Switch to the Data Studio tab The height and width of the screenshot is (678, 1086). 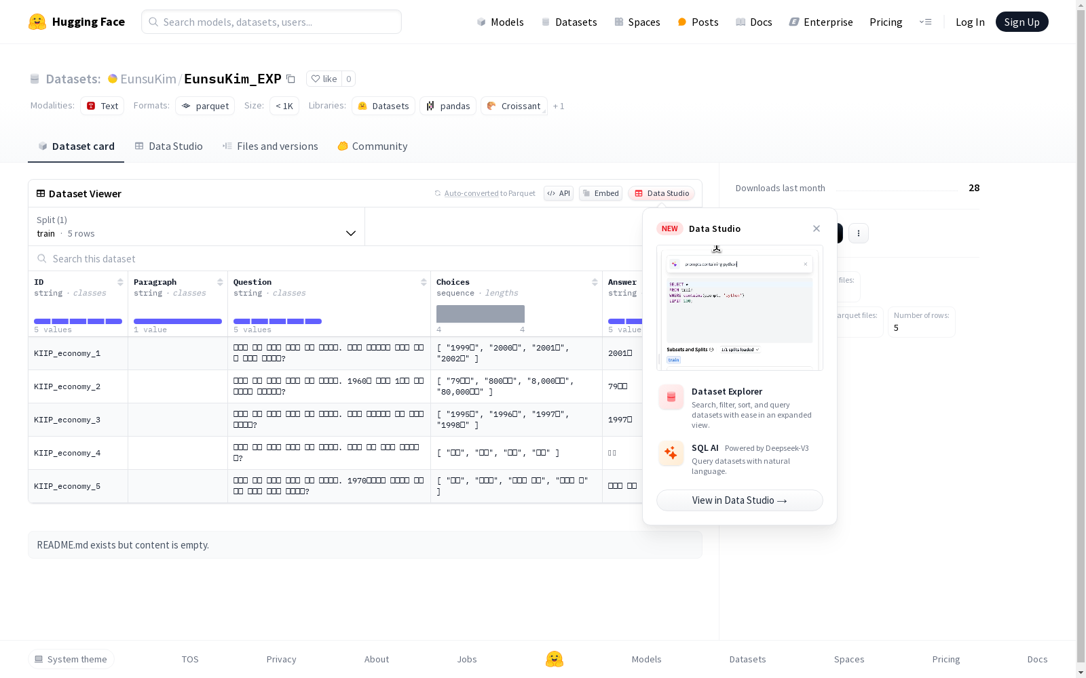click(168, 146)
